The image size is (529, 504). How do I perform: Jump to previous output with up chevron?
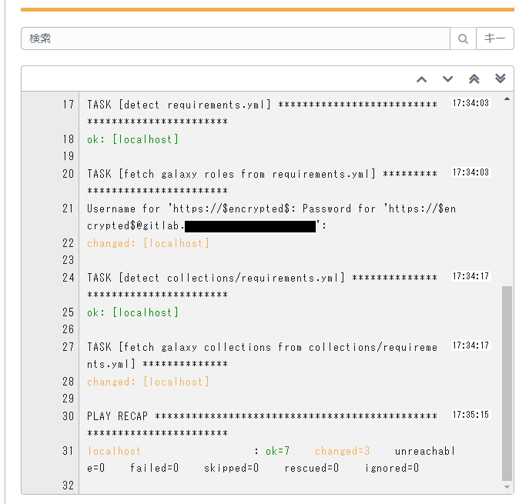click(x=422, y=79)
